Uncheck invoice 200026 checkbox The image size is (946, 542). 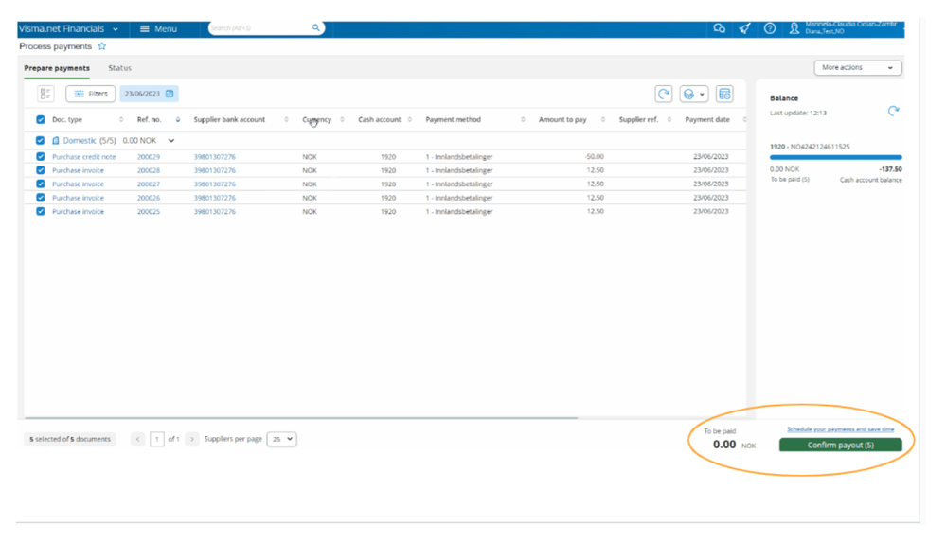pyautogui.click(x=41, y=198)
